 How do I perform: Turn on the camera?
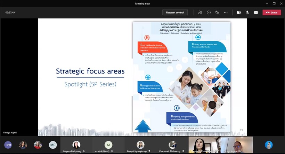tap(239, 12)
